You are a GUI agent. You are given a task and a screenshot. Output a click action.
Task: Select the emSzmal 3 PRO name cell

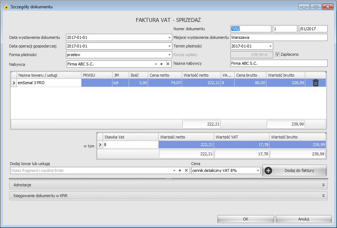point(49,83)
